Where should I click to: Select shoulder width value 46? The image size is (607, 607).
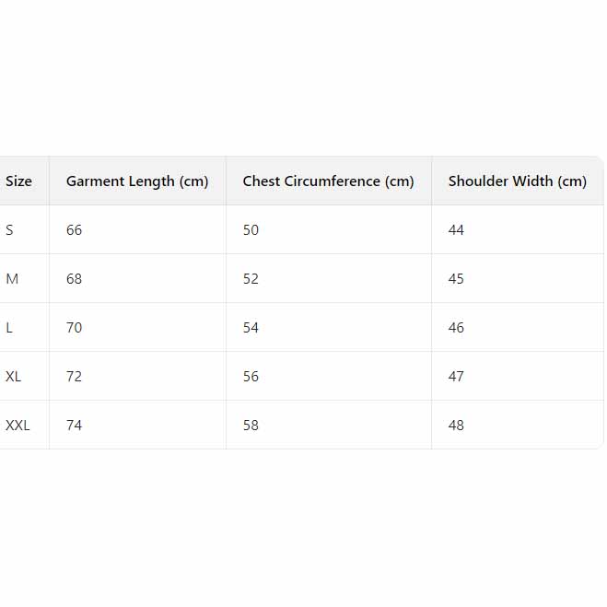[x=457, y=328]
